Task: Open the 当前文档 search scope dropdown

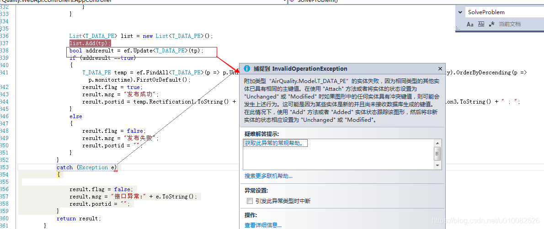Action: 510,24
